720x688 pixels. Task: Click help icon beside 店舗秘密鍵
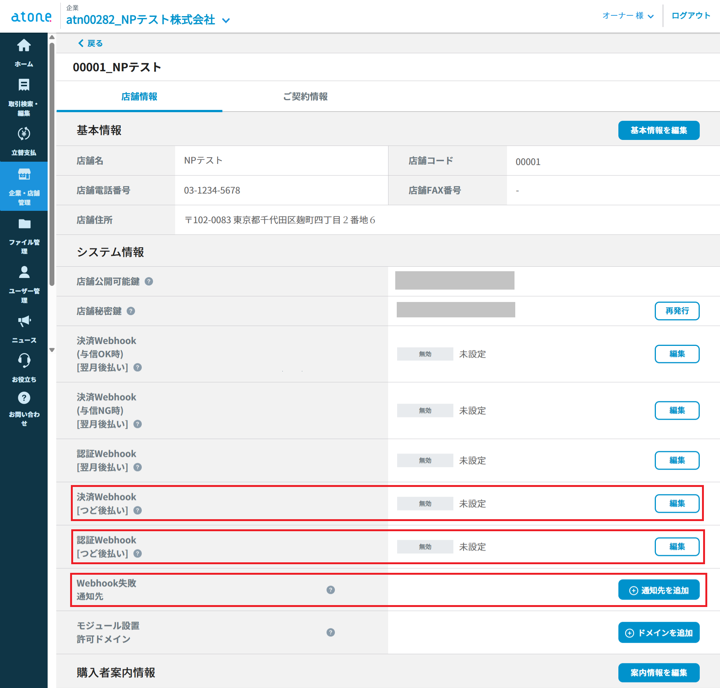pyautogui.click(x=131, y=311)
